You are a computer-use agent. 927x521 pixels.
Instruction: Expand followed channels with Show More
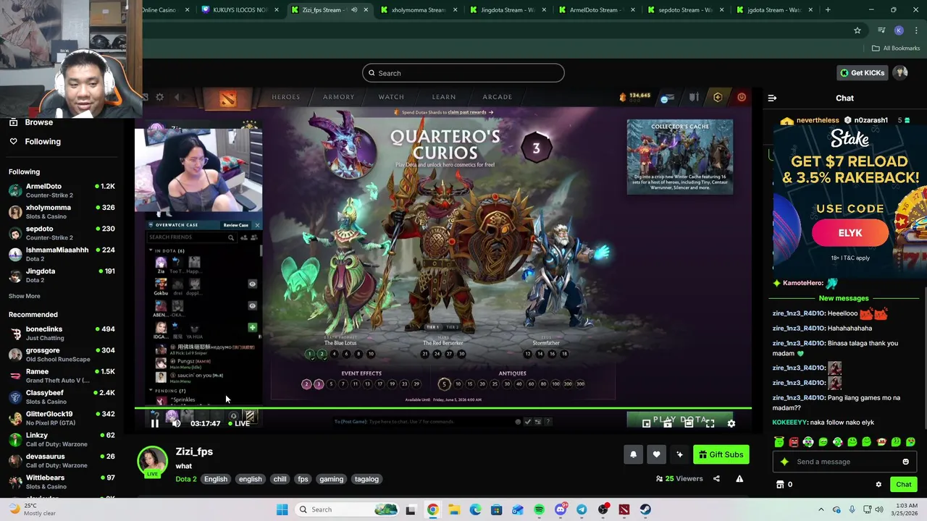(25, 296)
